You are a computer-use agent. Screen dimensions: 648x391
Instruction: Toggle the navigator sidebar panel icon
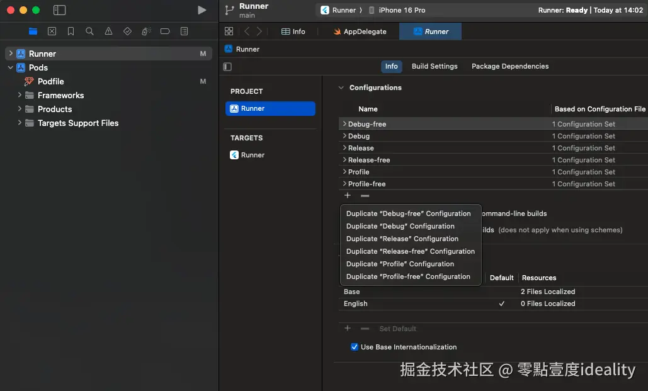59,10
